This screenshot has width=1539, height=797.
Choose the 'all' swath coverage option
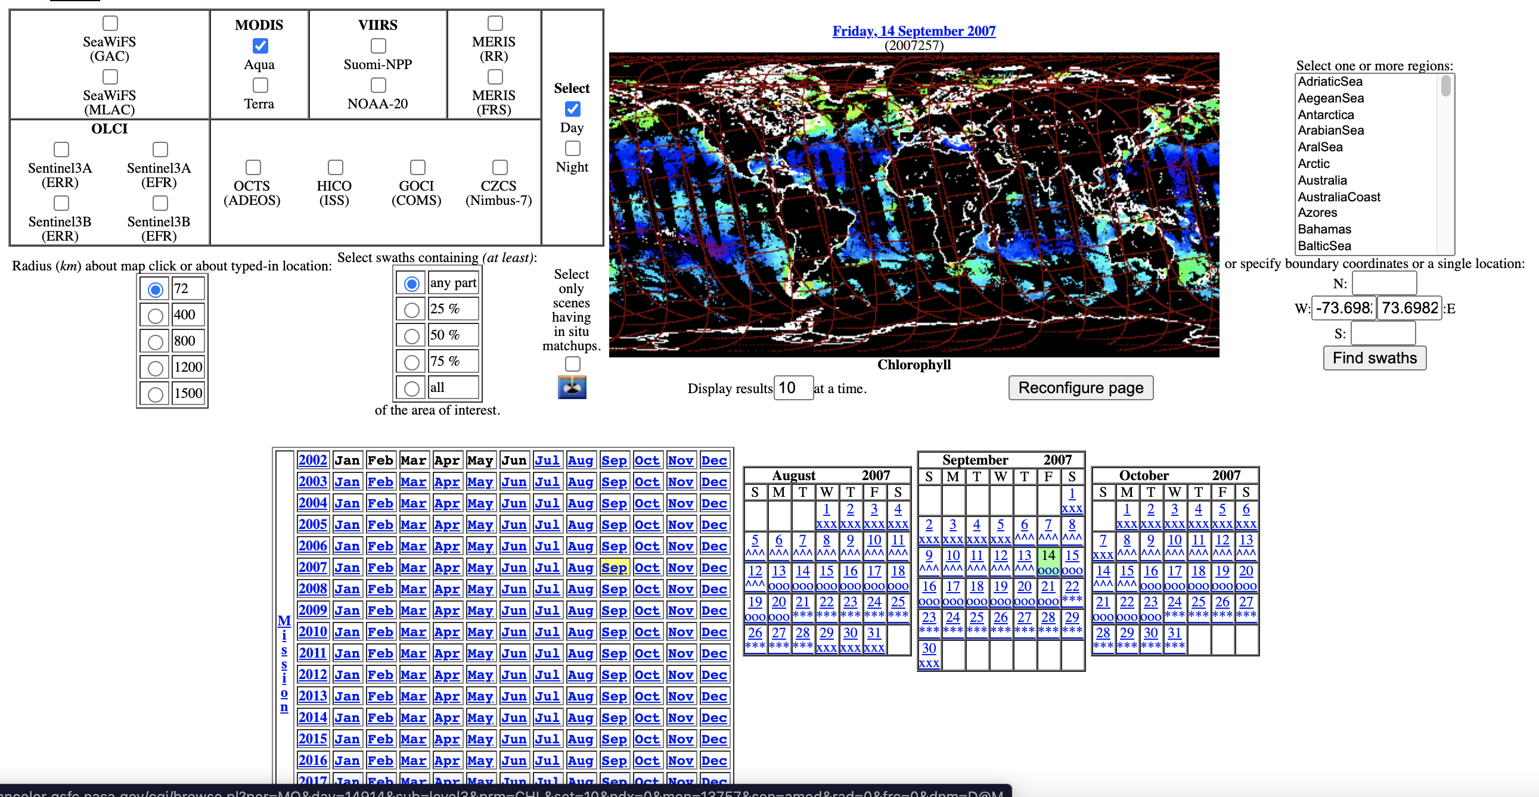411,388
